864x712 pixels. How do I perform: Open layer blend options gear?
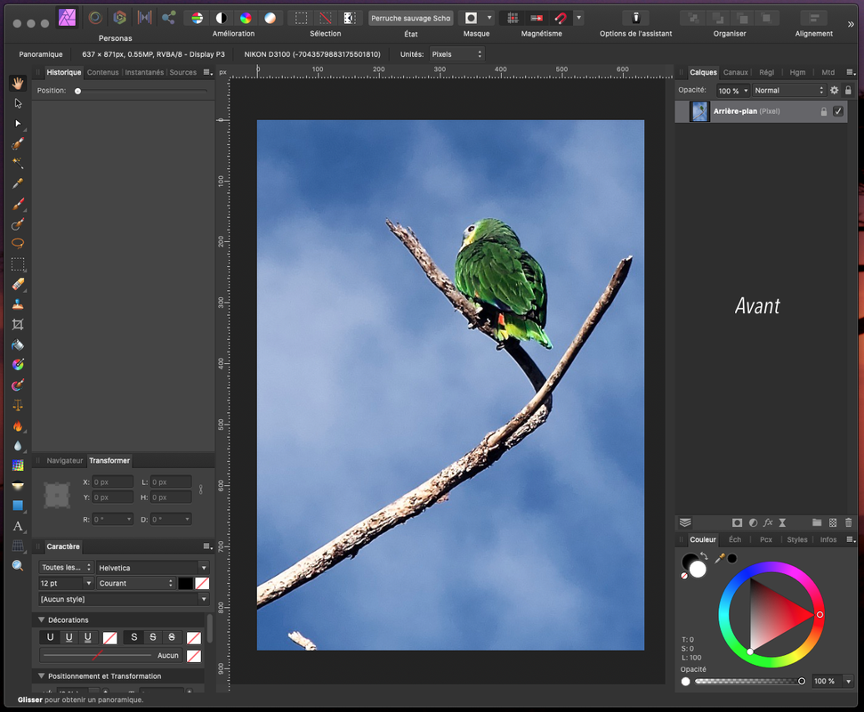(x=835, y=90)
